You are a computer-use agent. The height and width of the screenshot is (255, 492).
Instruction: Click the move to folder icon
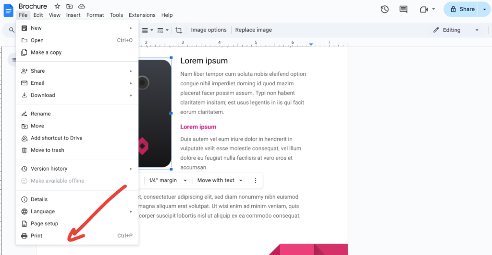(x=70, y=6)
